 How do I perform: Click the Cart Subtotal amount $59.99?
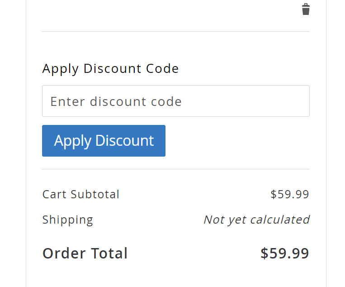[290, 194]
